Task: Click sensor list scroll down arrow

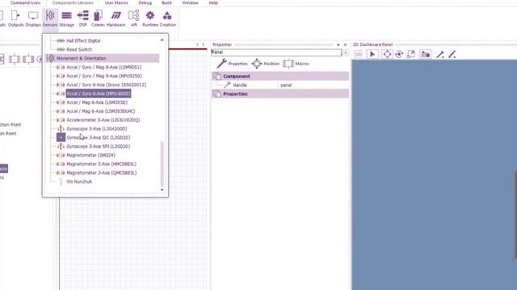Action: tap(162, 190)
